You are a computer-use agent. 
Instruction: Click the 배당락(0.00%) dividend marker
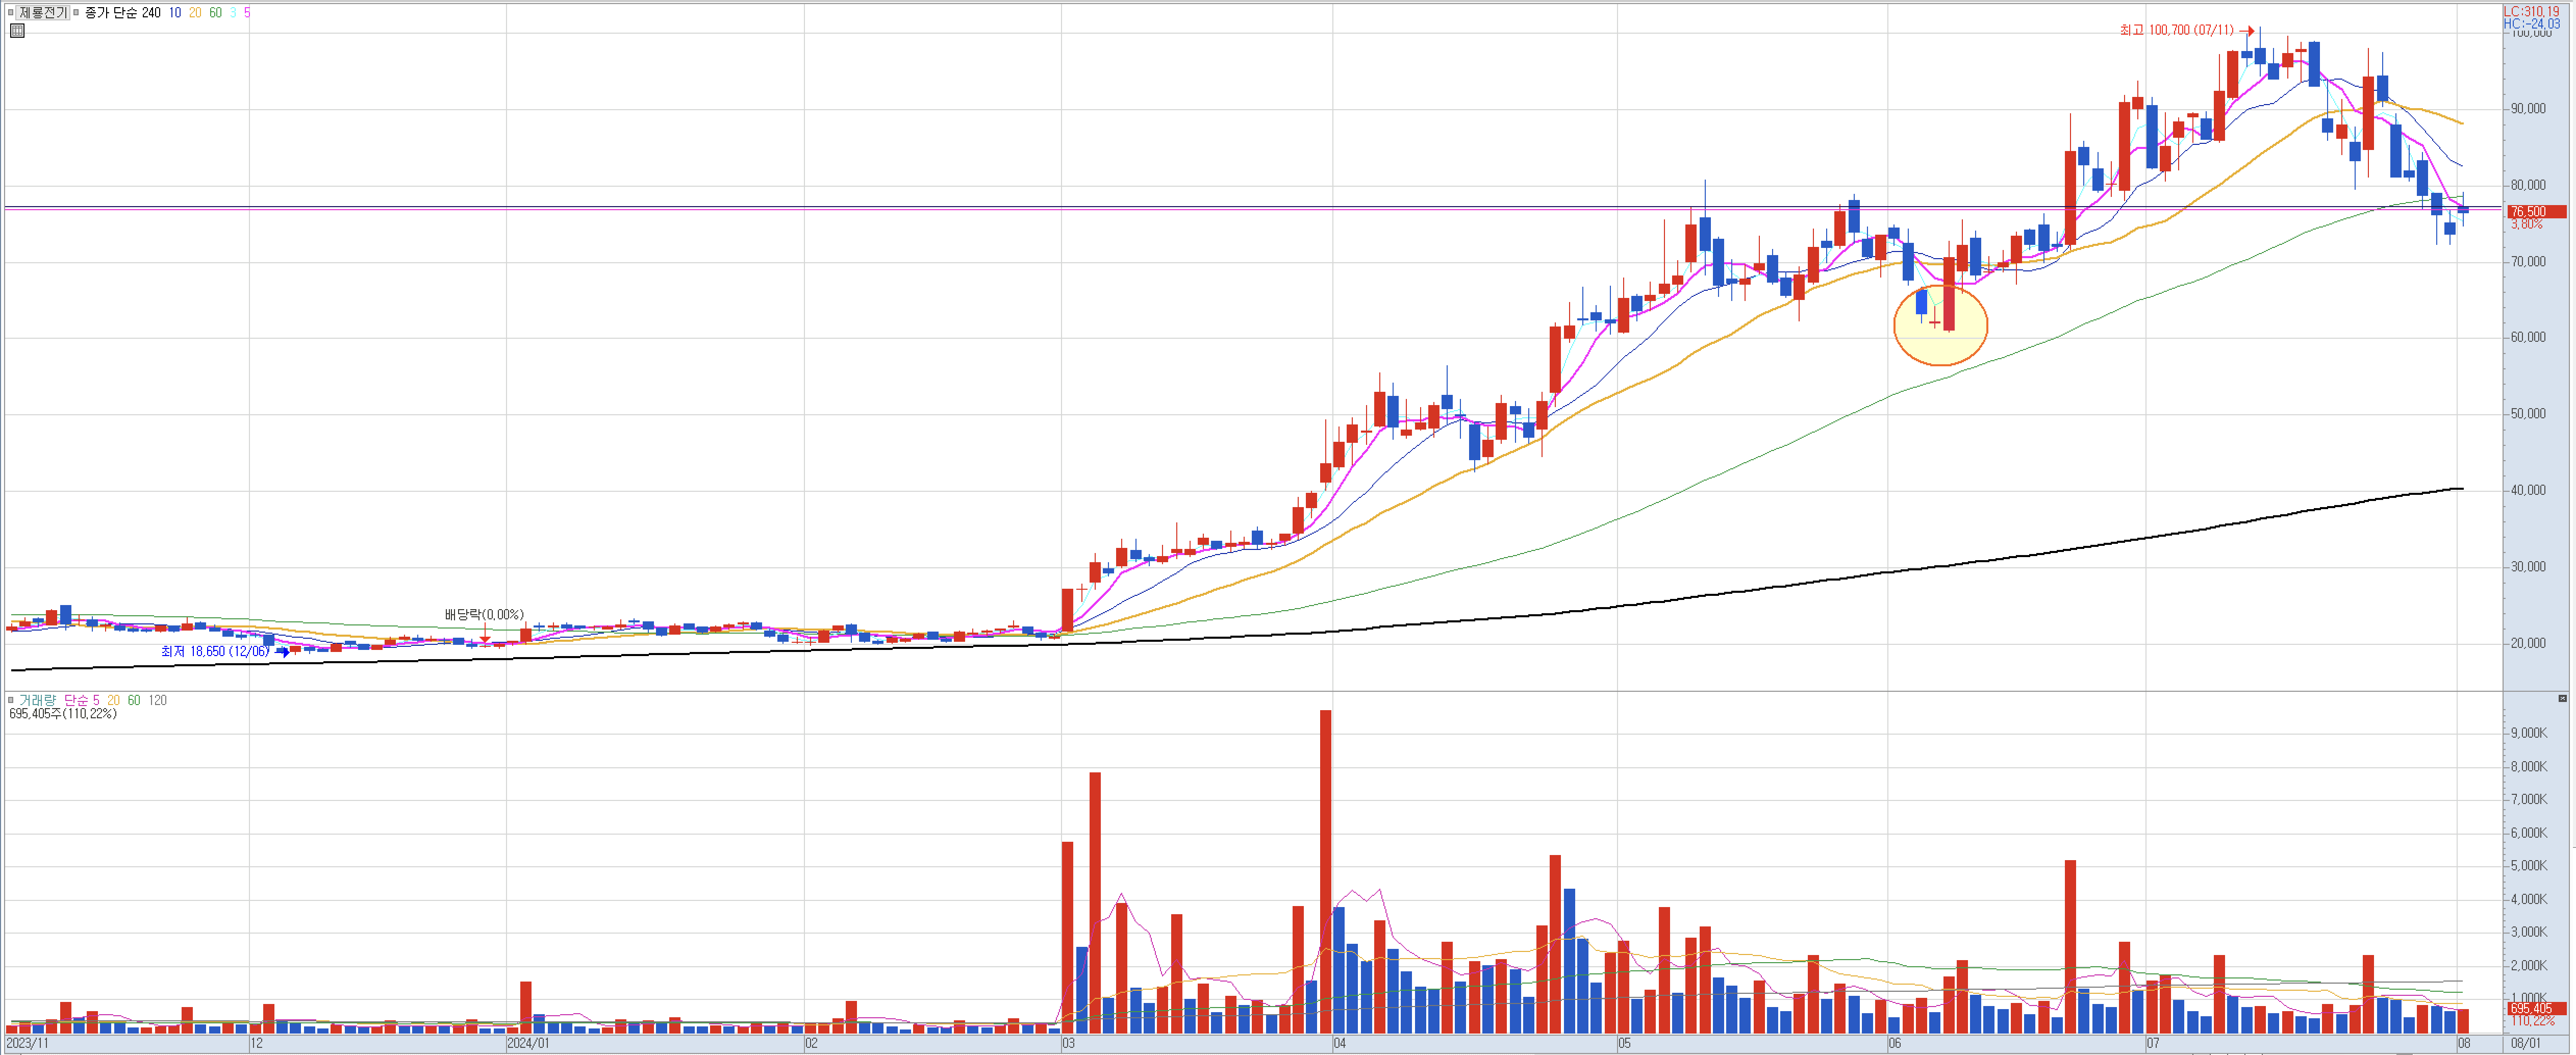484,614
